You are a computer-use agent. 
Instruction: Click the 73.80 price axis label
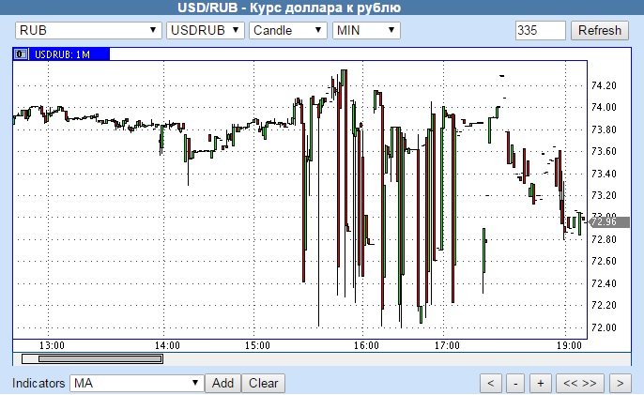[x=604, y=129]
